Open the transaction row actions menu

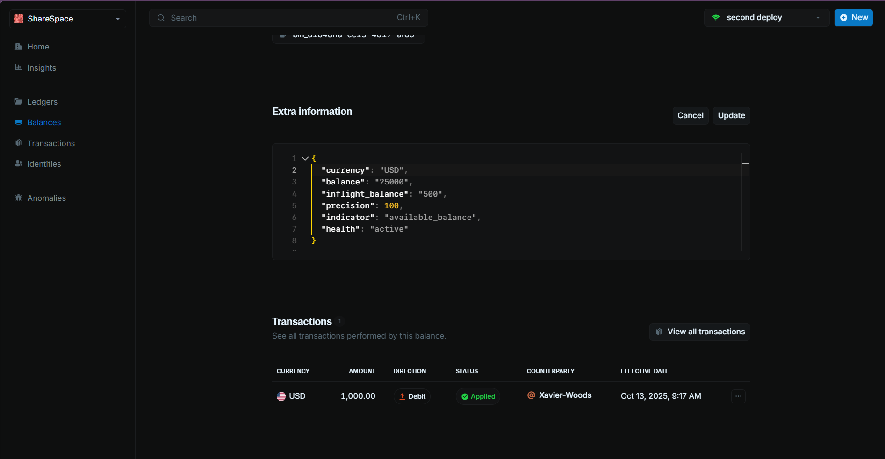738,396
